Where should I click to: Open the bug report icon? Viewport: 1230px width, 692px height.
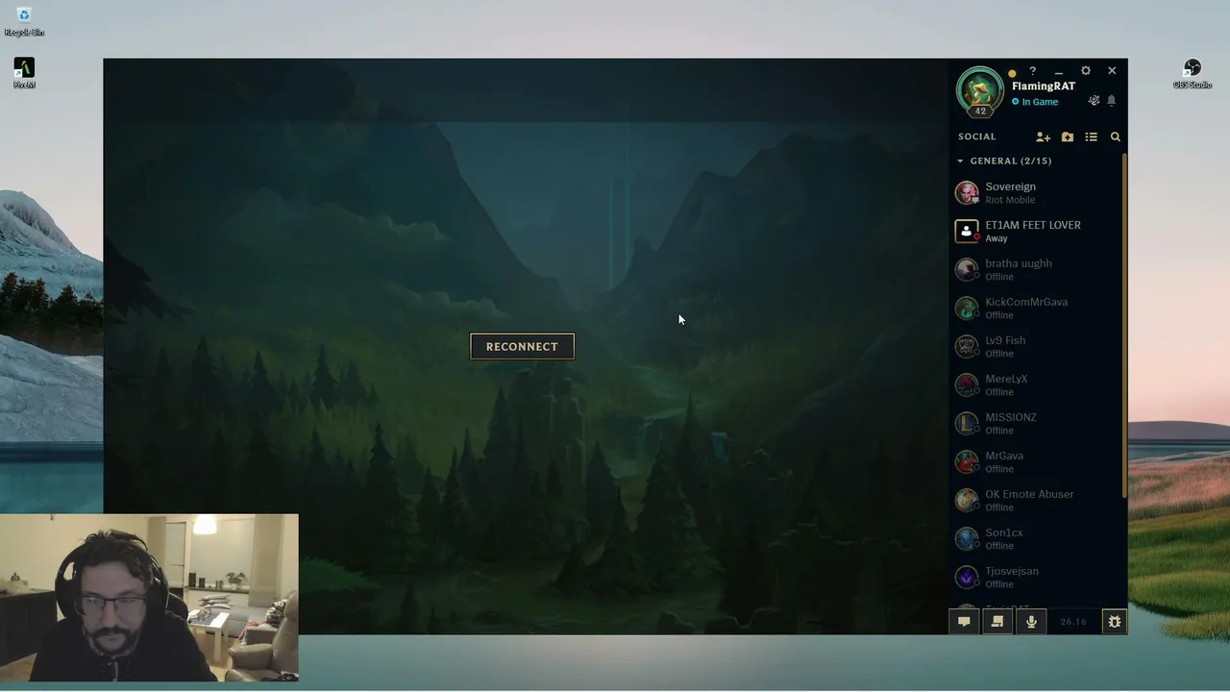click(1115, 622)
